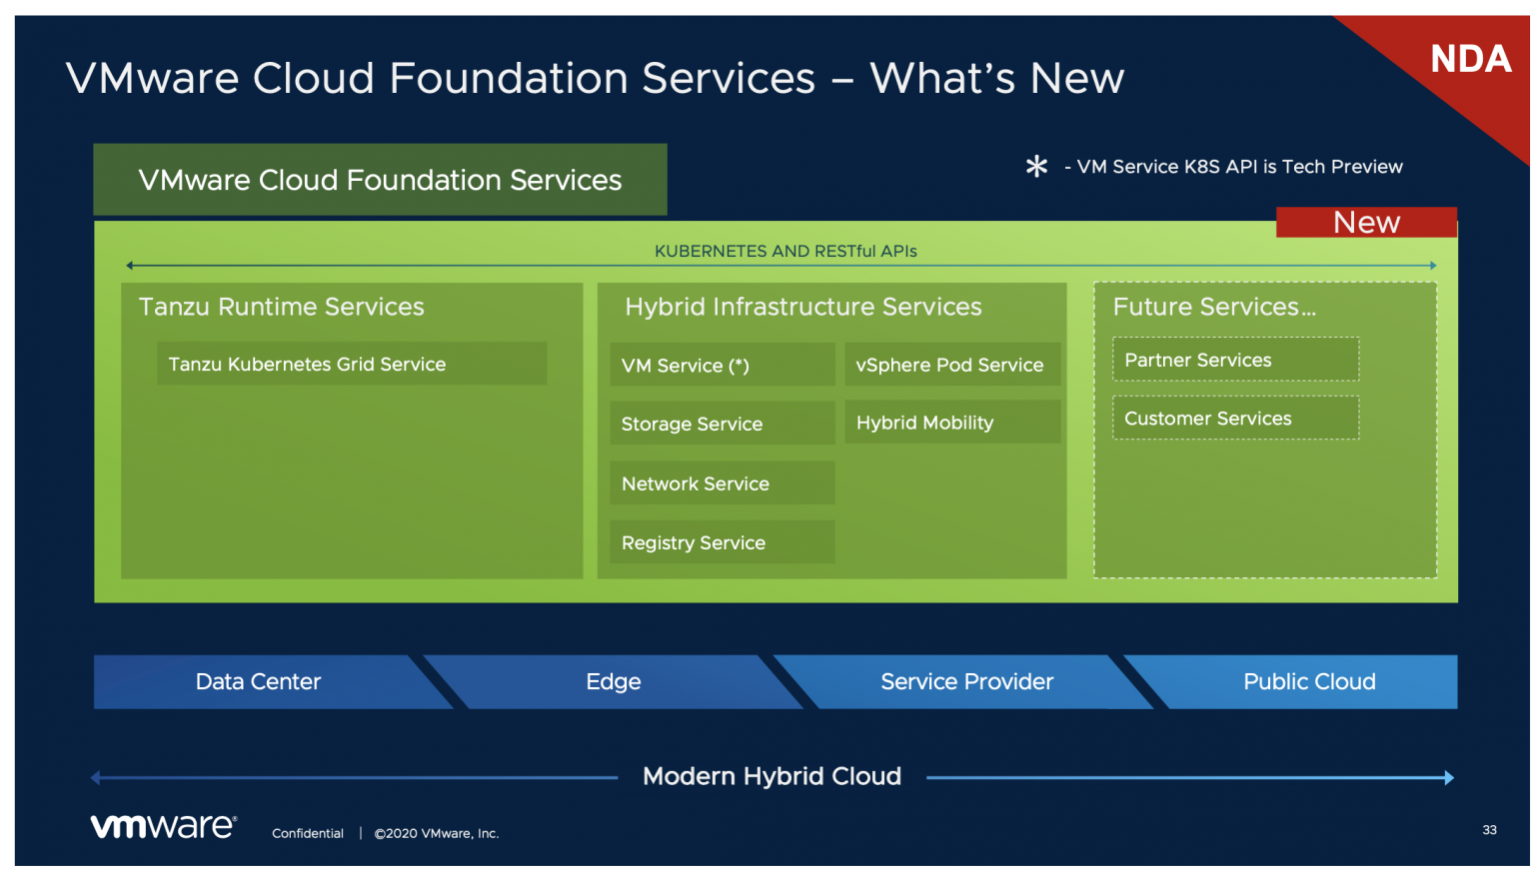
Task: Click the Storage Service box
Action: point(723,424)
